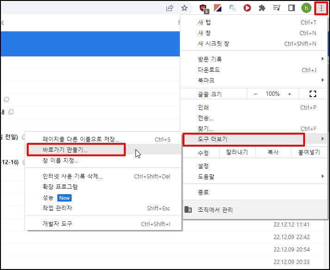Open 확장 프로그램 from the submenu
The image size is (330, 270).
[x=103, y=187]
